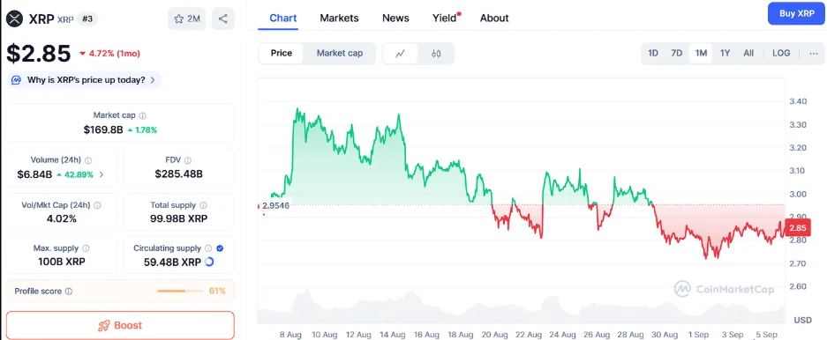Screen dimensions: 827x340
Task: Switch to the candlestick chart icon
Action: (436, 53)
